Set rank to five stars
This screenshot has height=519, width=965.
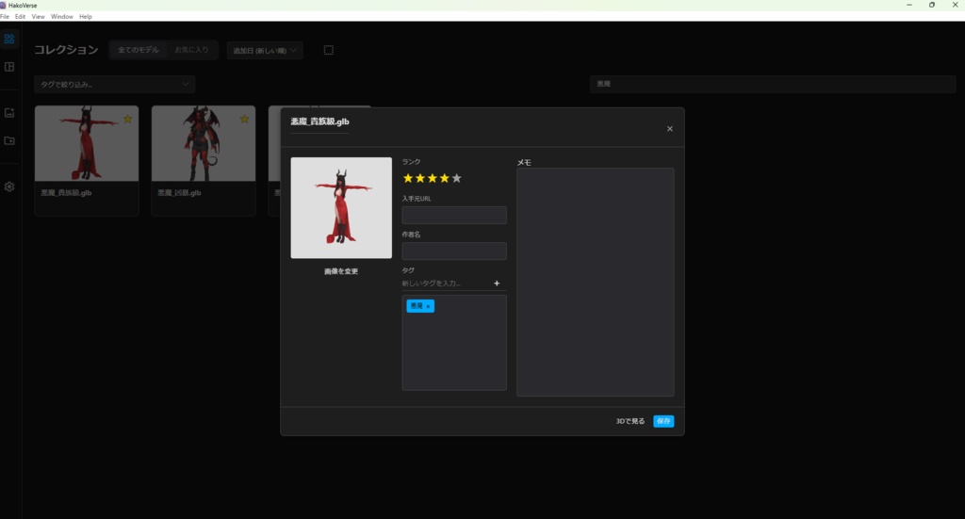tap(457, 178)
